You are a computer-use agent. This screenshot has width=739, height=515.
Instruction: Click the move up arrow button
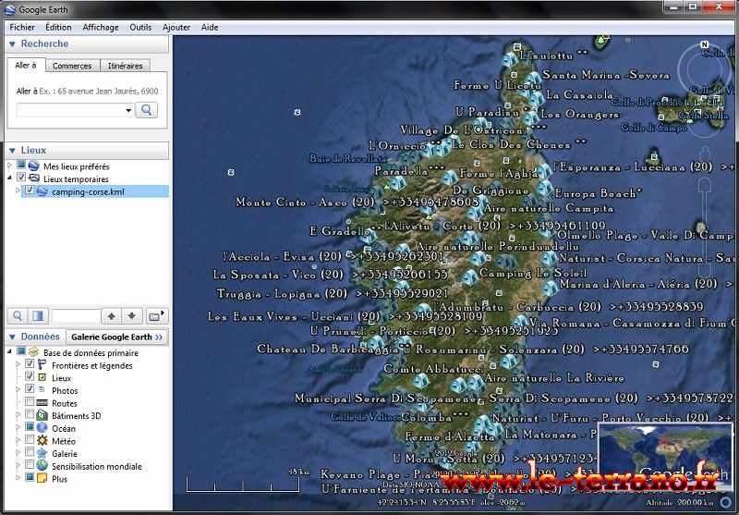pos(111,316)
